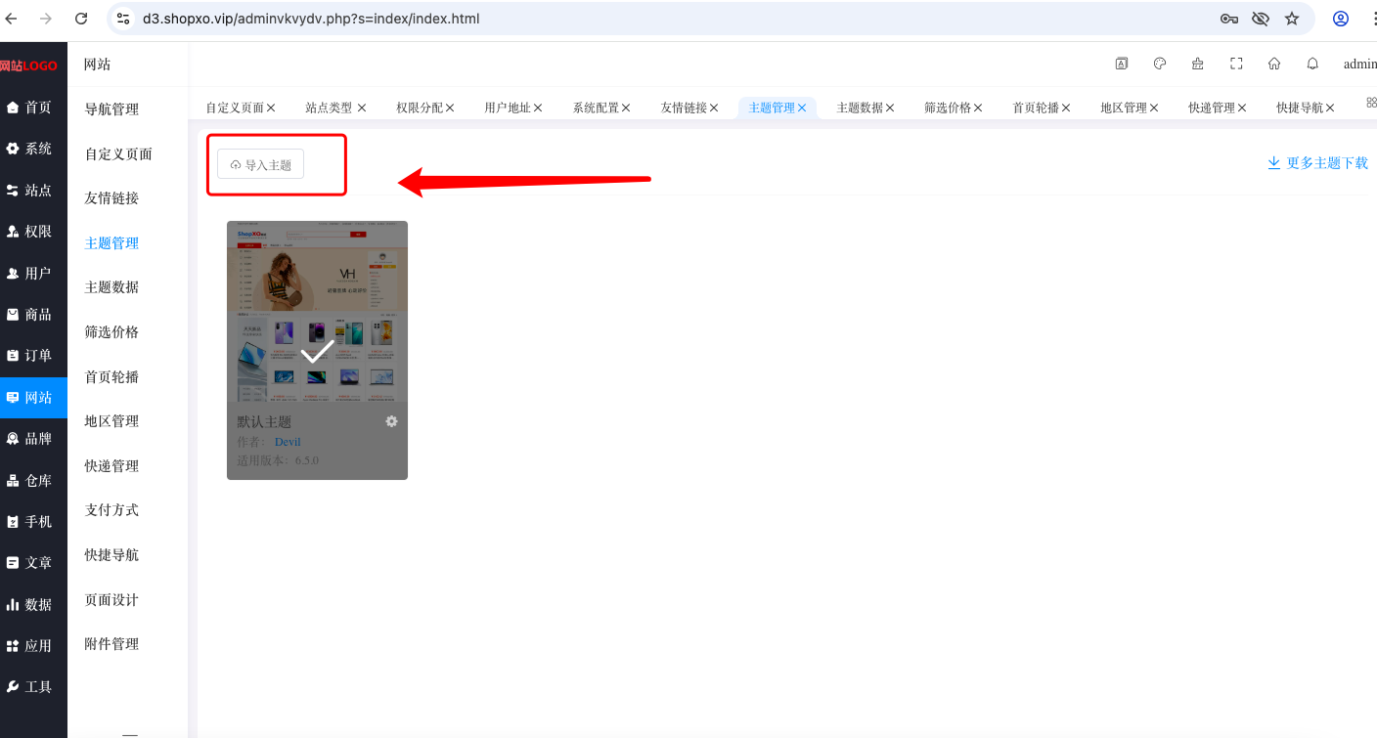The image size is (1377, 738).
Task: Click the 导入主题 button
Action: 260,164
